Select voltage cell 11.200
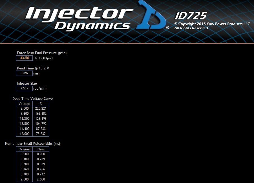Viewport: 254px width, 183px height. tap(24, 119)
